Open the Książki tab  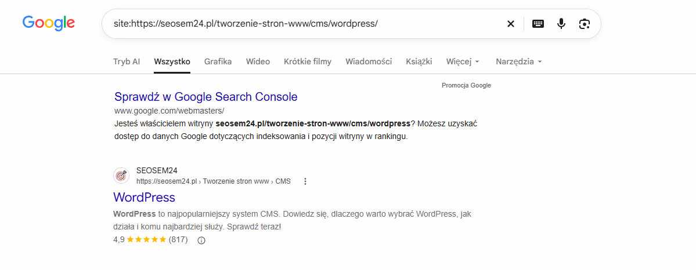click(419, 61)
